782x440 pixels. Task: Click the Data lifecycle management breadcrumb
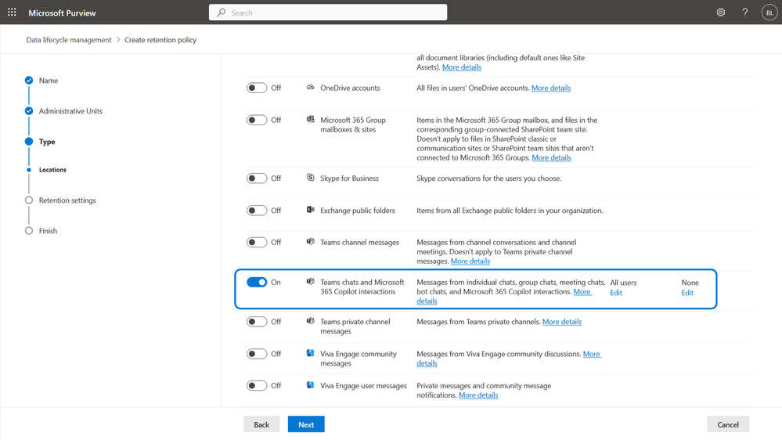[69, 40]
